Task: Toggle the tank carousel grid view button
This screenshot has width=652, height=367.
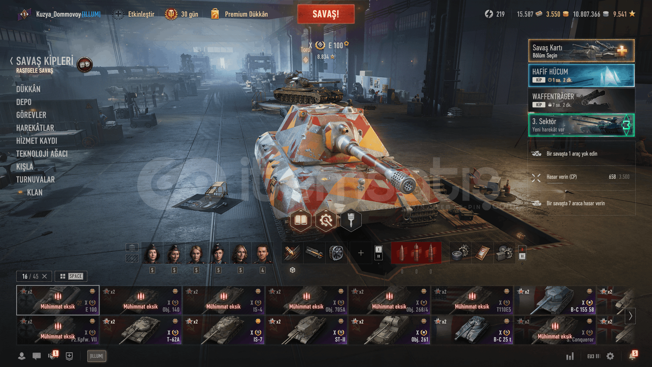Action: (x=71, y=276)
